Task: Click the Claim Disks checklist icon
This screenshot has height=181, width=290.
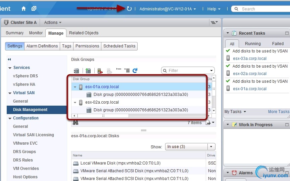Action: [x=76, y=71]
